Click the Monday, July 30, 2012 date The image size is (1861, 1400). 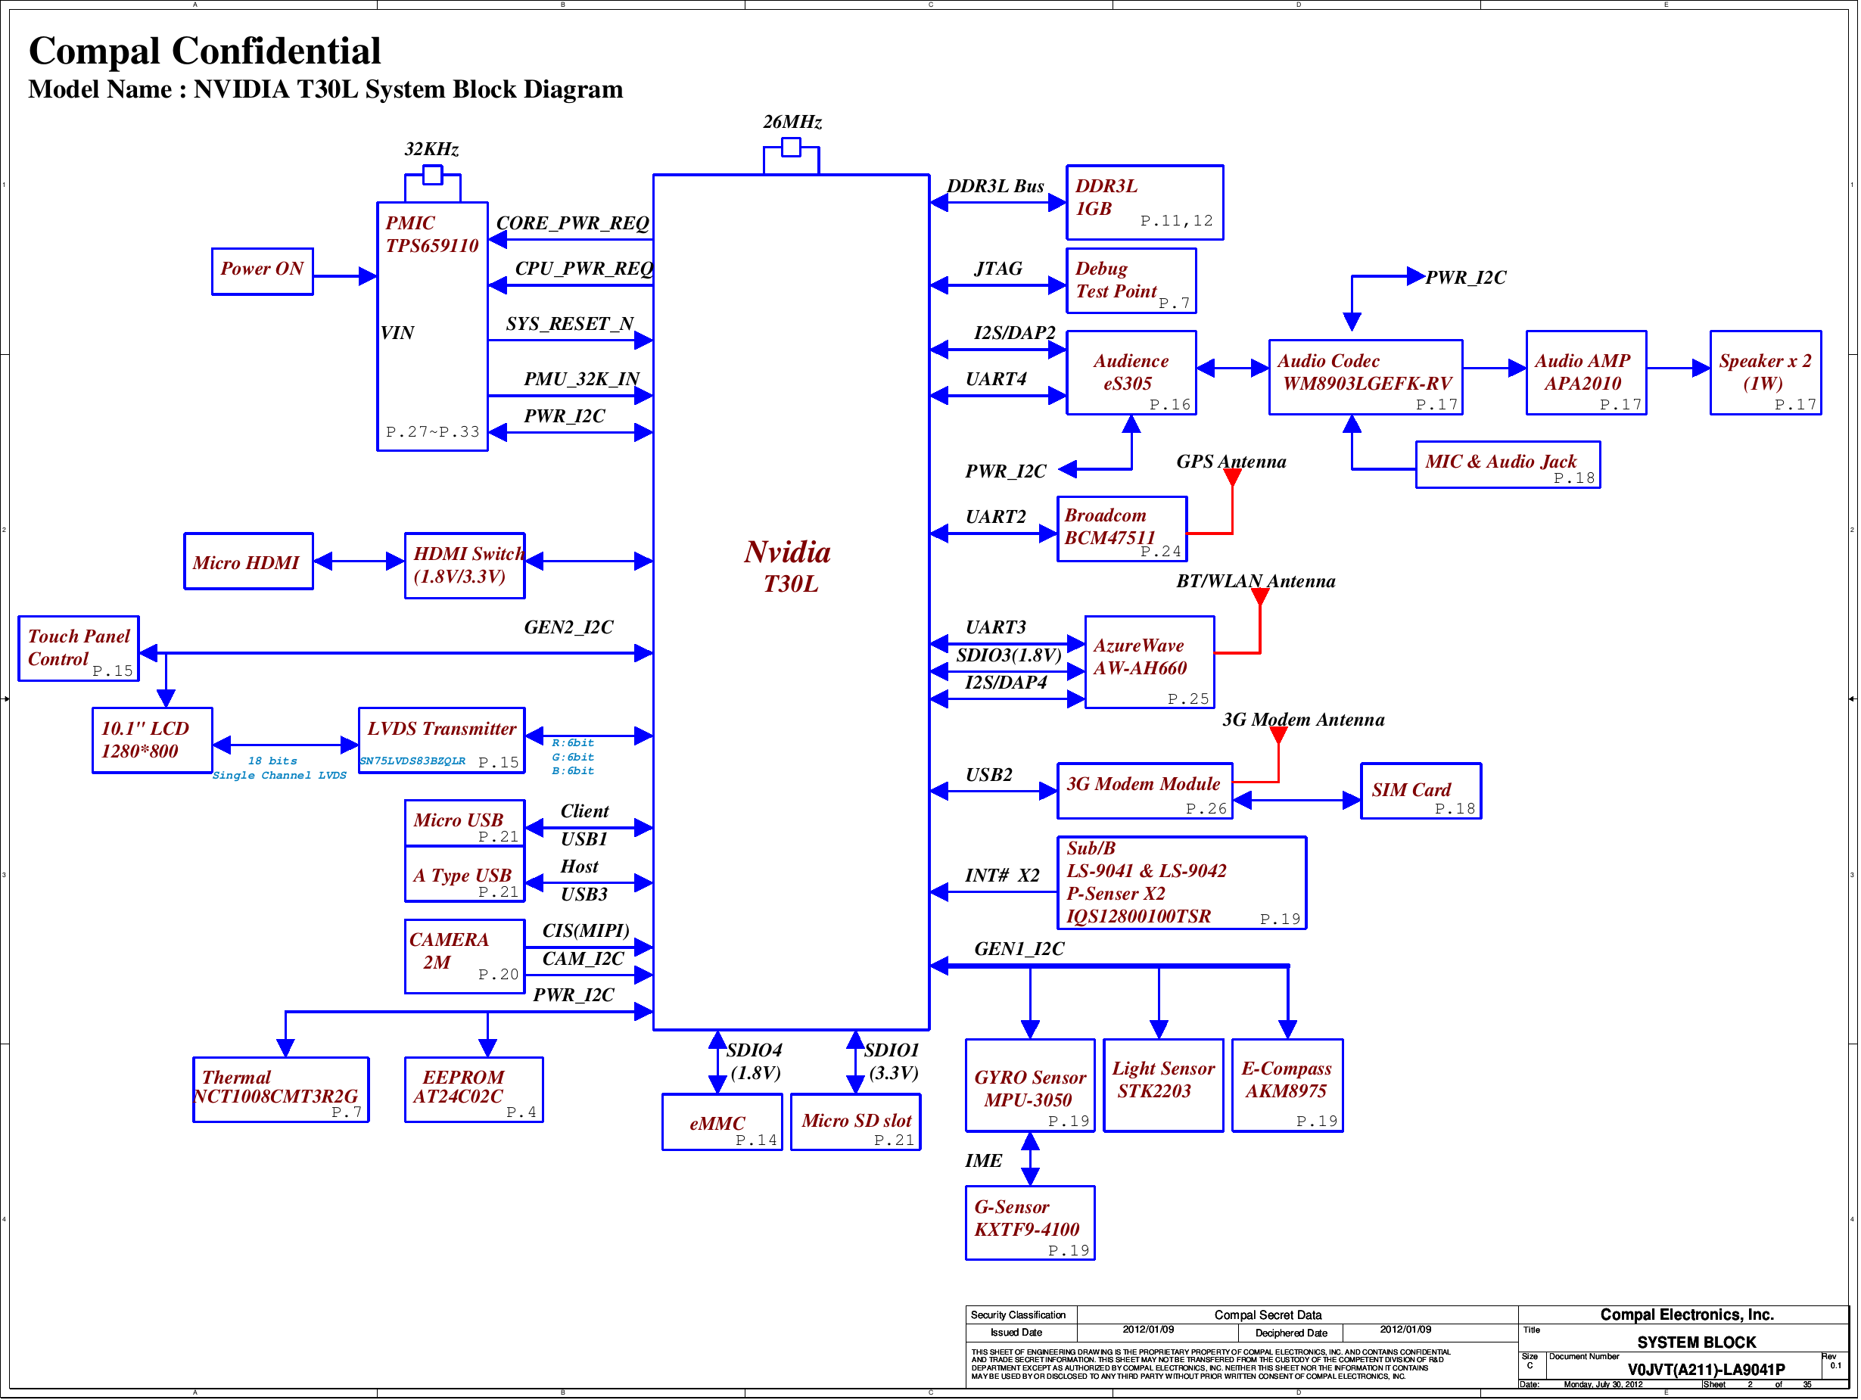[1603, 1385]
